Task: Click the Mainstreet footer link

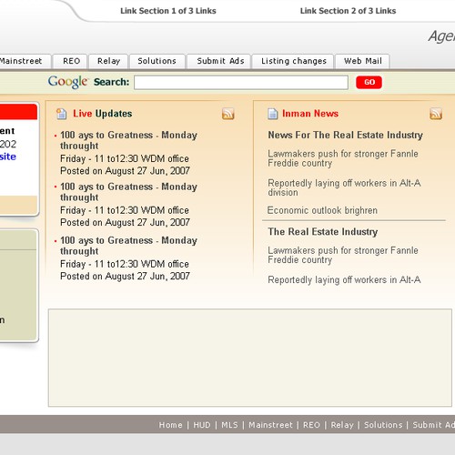Action: (271, 425)
